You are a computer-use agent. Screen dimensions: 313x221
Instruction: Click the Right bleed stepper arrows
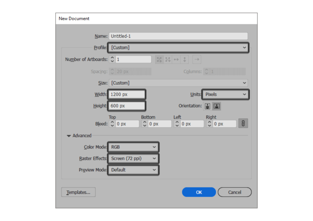click(x=210, y=124)
